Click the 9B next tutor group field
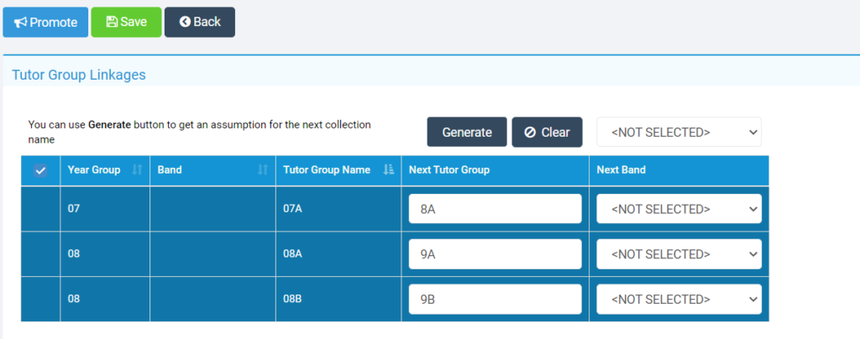The height and width of the screenshot is (339, 860). click(x=495, y=299)
